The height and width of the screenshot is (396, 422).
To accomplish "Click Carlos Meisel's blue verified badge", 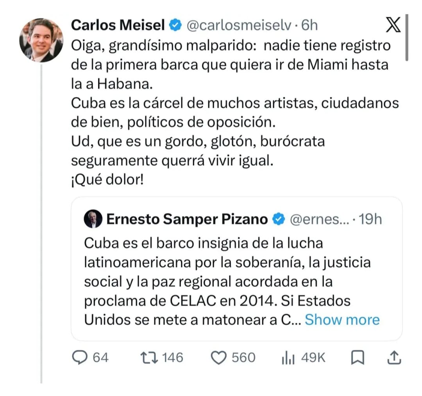I will tap(175, 25).
